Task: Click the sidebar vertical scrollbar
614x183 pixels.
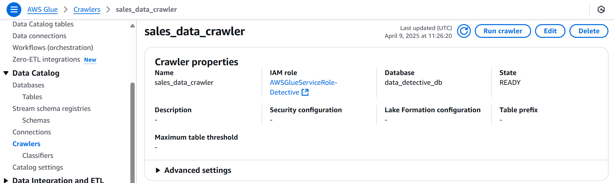Action: [132, 132]
